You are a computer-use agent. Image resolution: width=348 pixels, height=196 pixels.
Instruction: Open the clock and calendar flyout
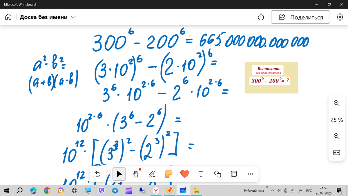323,190
